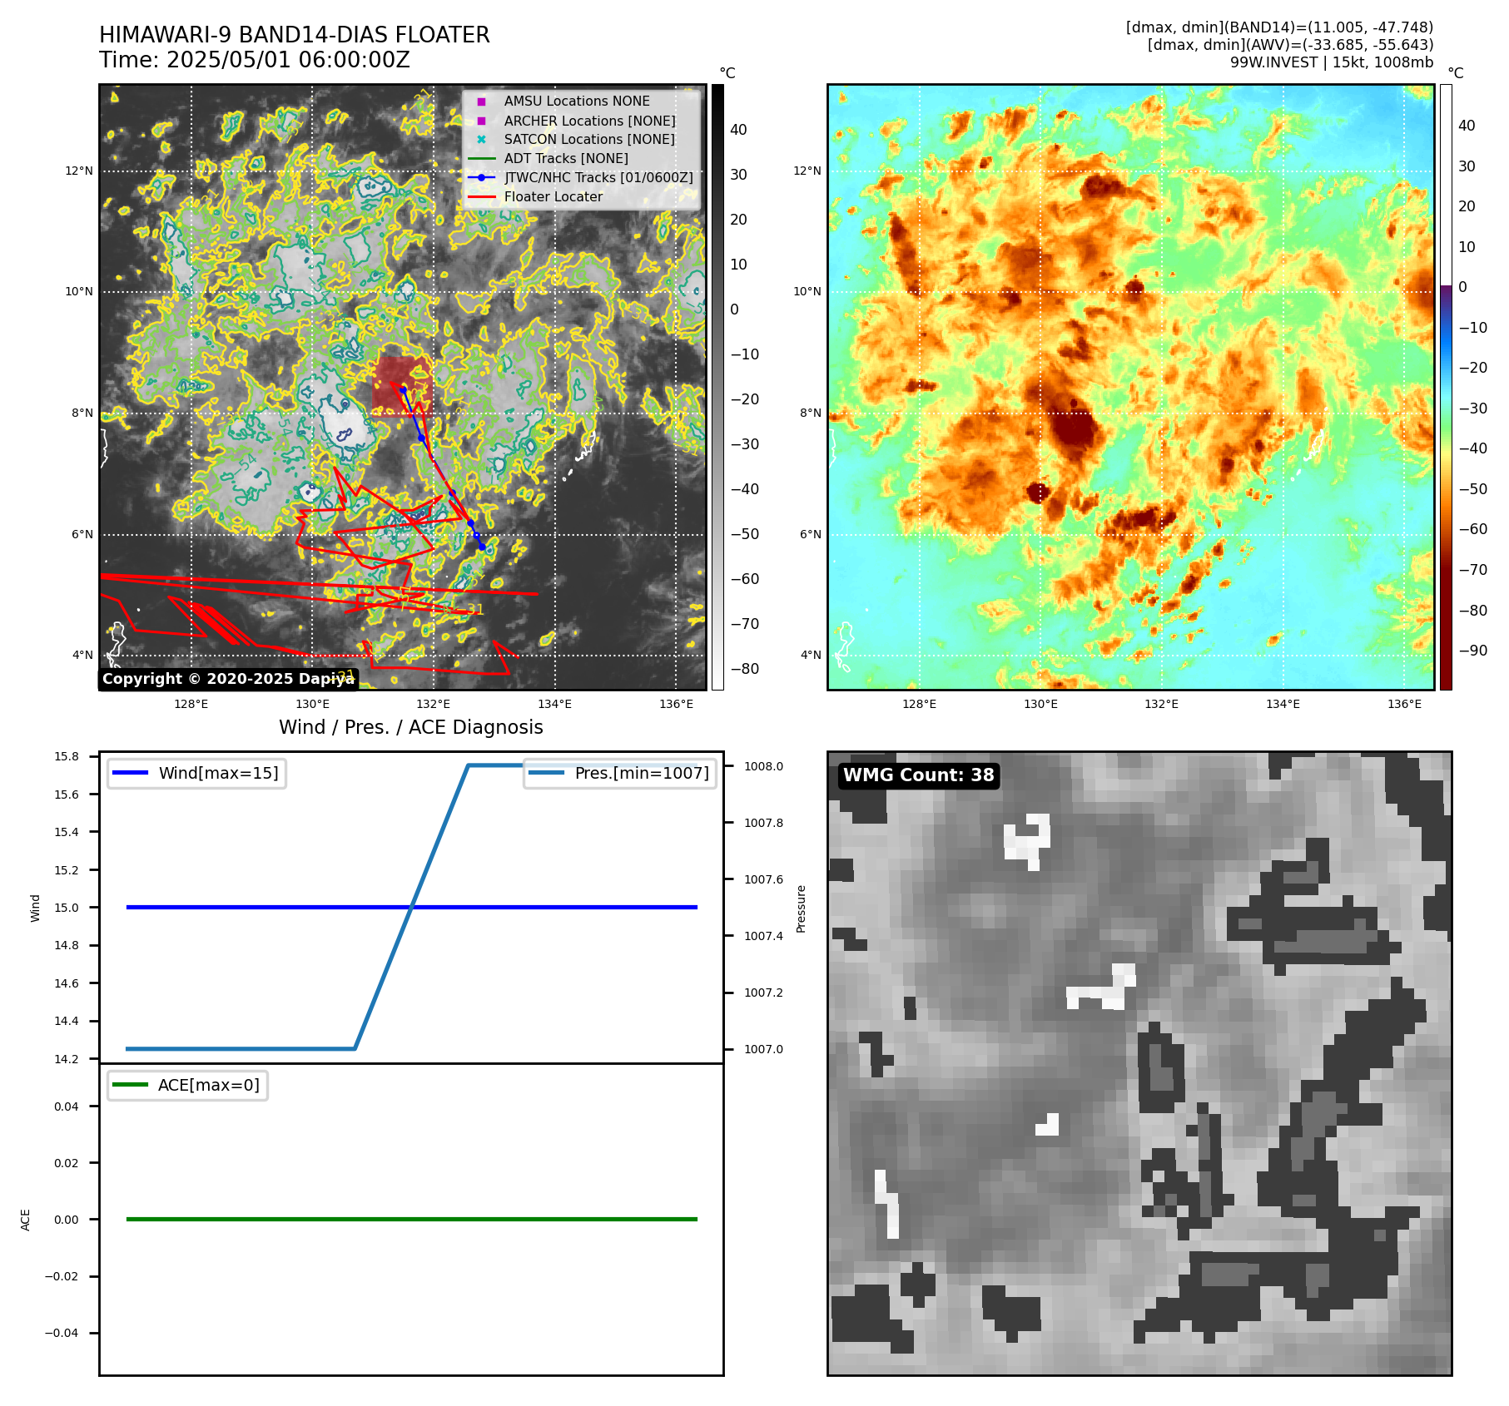Click the 136°E tick under the grayscale map
The image size is (1509, 1406).
click(677, 704)
